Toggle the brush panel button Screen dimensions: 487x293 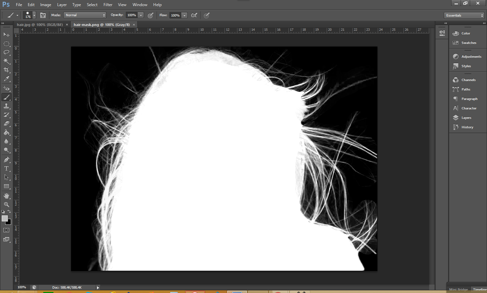43,15
